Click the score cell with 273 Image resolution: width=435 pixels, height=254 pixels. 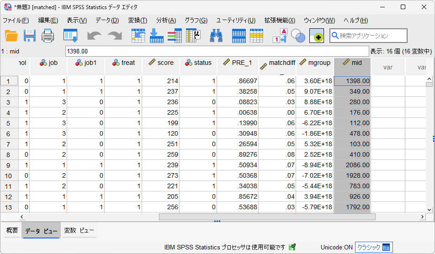(161, 176)
